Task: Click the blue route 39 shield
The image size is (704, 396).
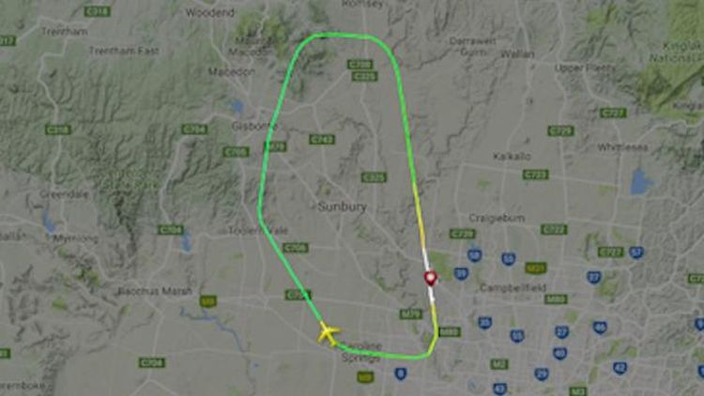Action: tap(461, 273)
